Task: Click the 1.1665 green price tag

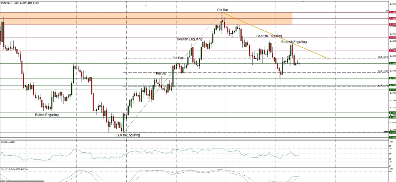Action: pyautogui.click(x=392, y=132)
